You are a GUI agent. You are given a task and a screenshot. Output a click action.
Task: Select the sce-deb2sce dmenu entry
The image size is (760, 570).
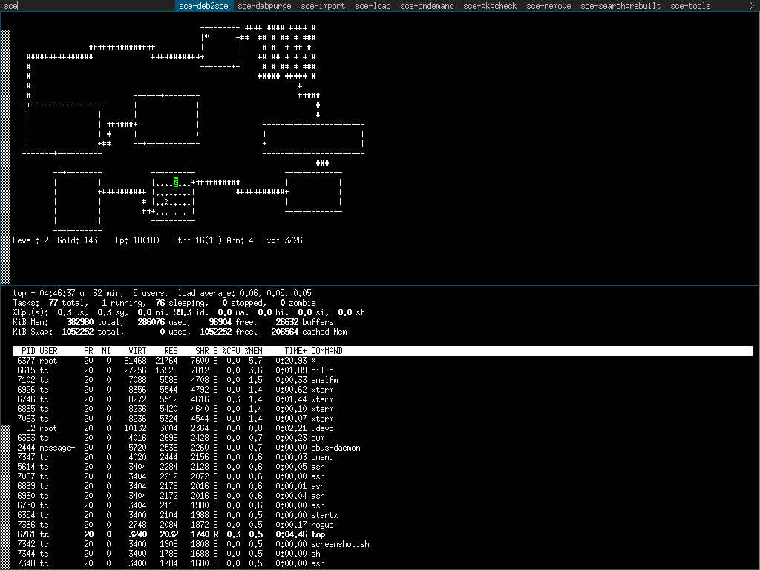click(x=203, y=6)
